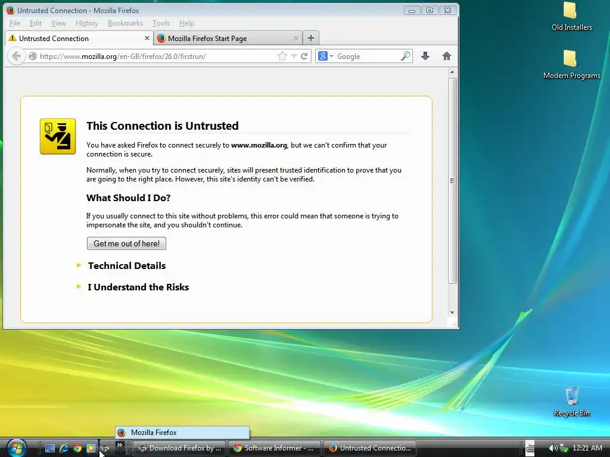Screen dimensions: 610x457
Task: Open the View menu
Action: pos(58,23)
